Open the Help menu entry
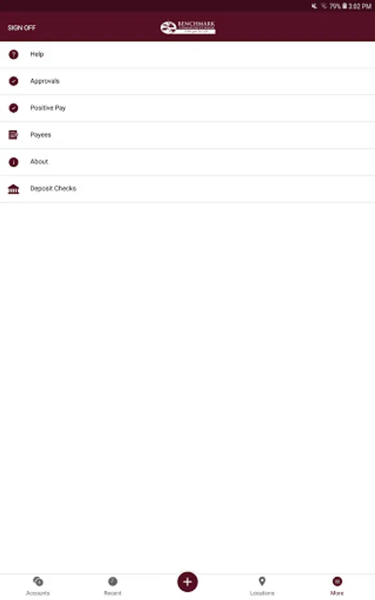 point(187,55)
